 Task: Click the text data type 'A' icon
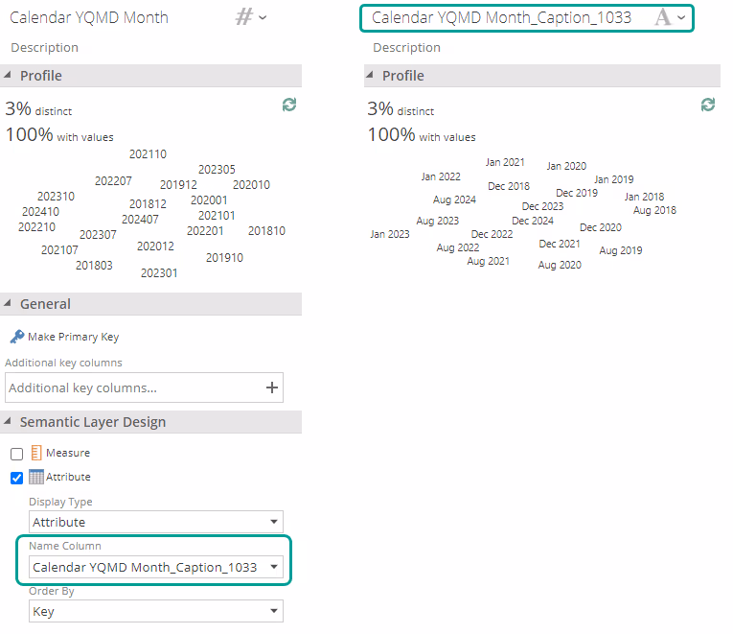click(x=663, y=17)
